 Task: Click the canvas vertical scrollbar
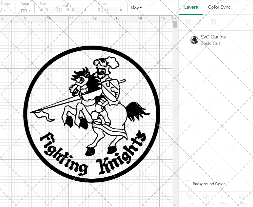click(175, 24)
